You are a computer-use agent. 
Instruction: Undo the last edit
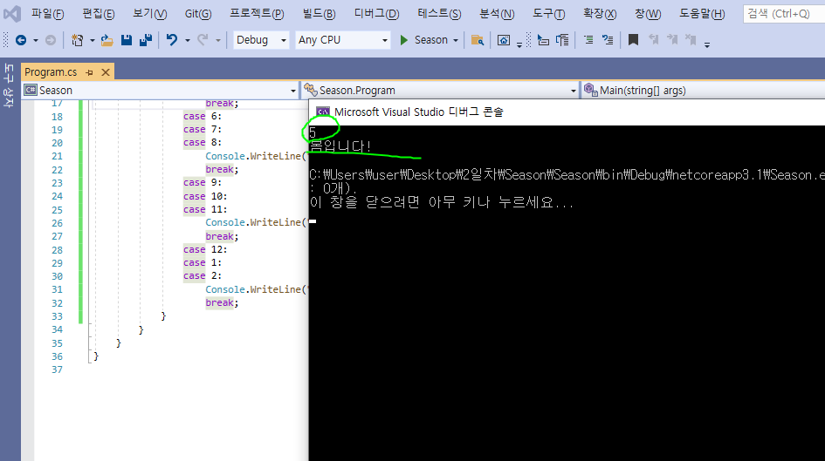pos(171,40)
